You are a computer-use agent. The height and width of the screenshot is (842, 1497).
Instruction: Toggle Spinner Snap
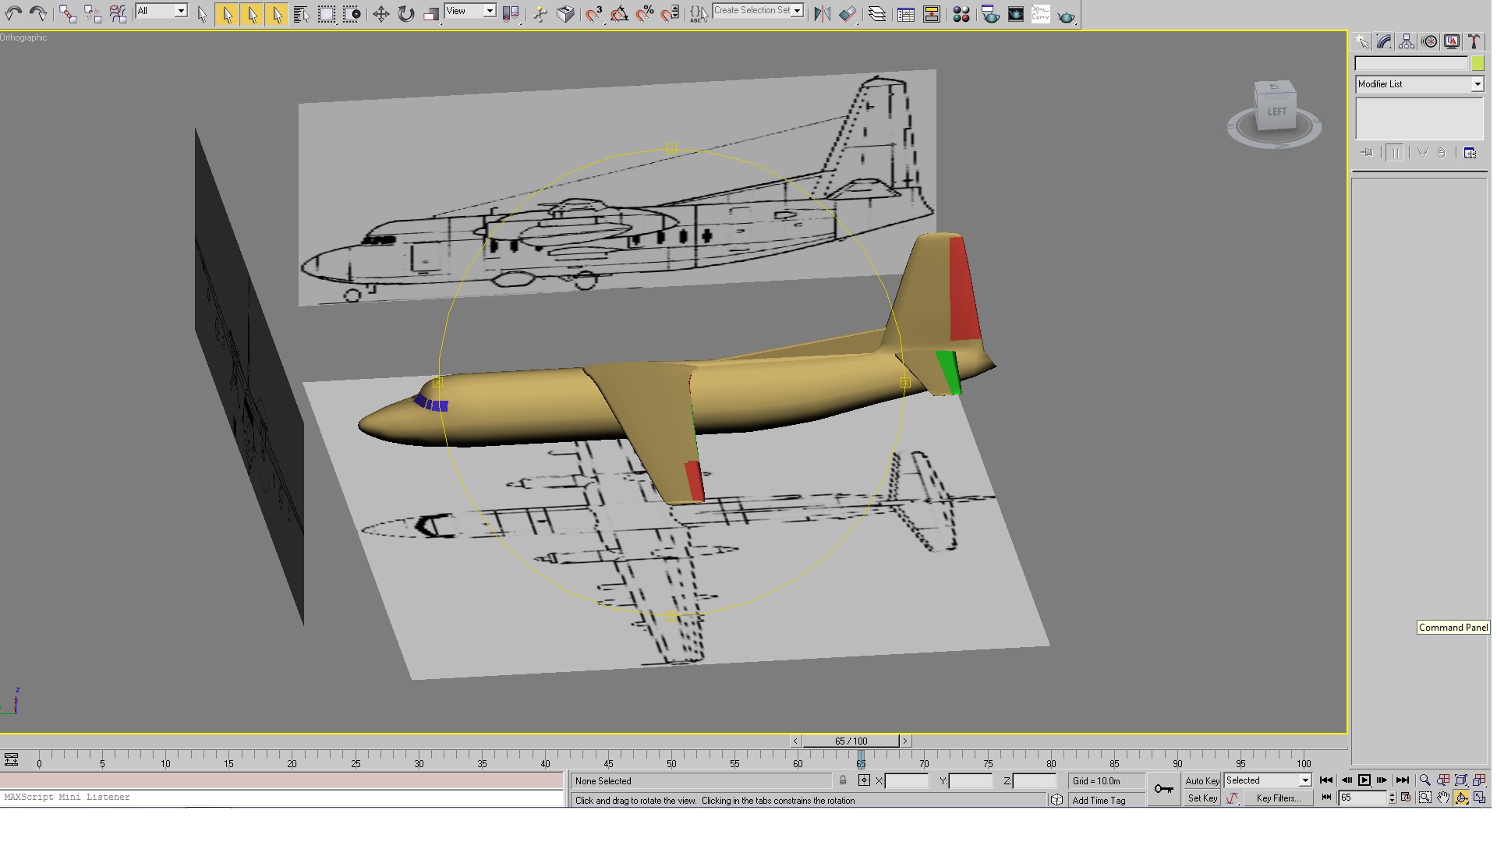click(x=671, y=14)
